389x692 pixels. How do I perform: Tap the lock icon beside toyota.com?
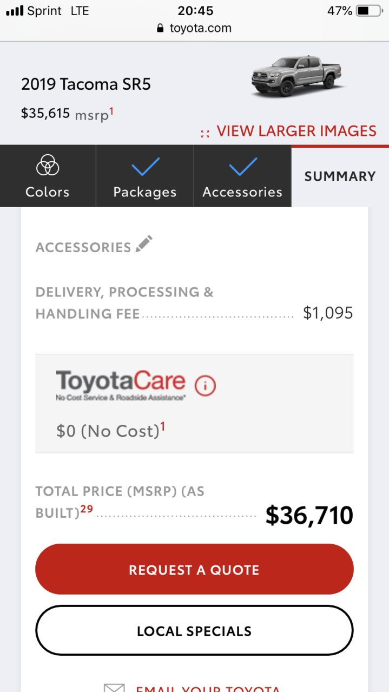click(160, 28)
